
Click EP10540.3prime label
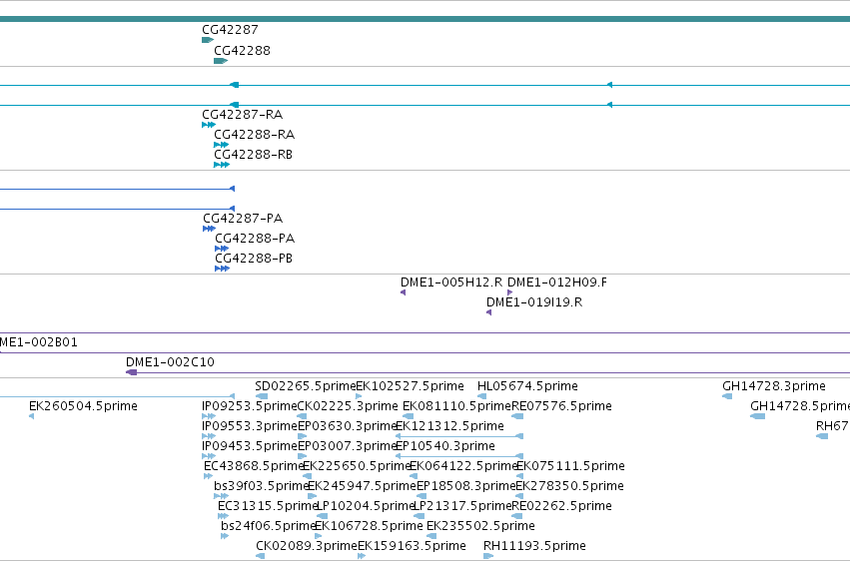point(445,446)
